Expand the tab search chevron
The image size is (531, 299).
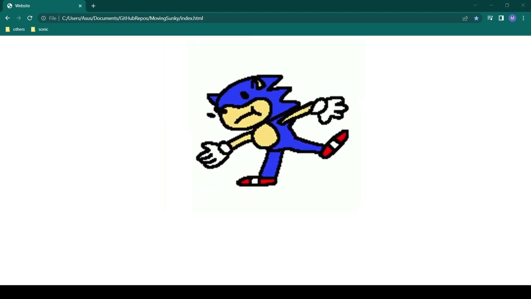(x=475, y=5)
